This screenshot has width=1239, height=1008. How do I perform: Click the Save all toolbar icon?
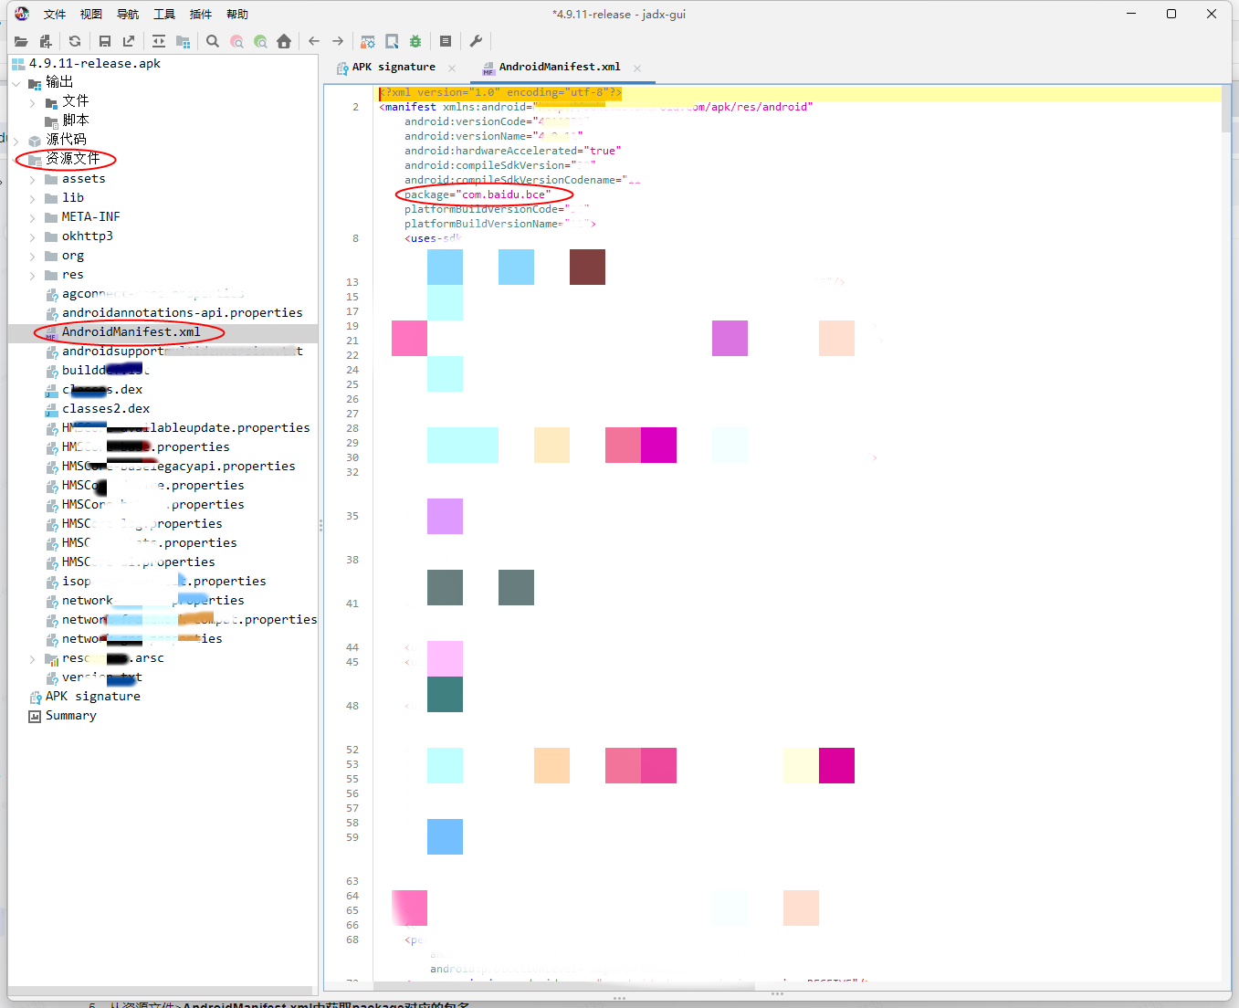pos(105,41)
